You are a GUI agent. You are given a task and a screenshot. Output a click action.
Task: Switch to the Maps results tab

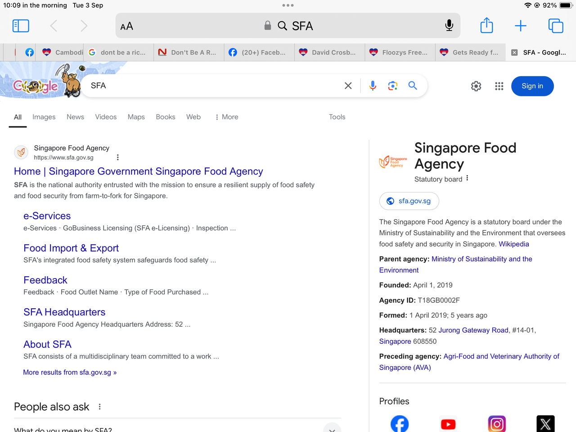pos(136,117)
